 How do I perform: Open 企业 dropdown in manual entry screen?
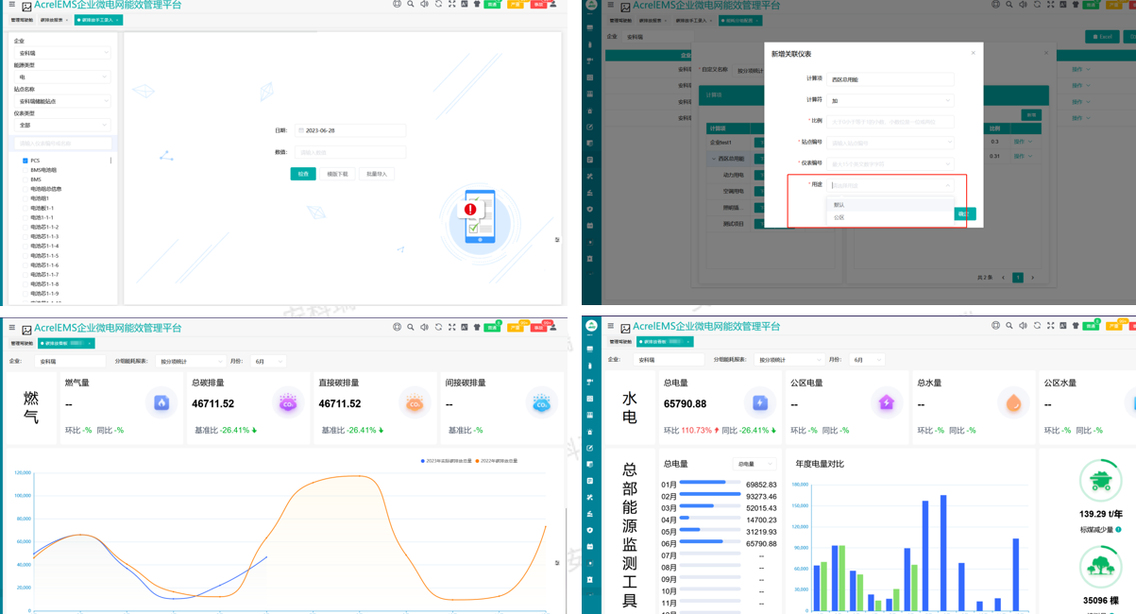[62, 53]
